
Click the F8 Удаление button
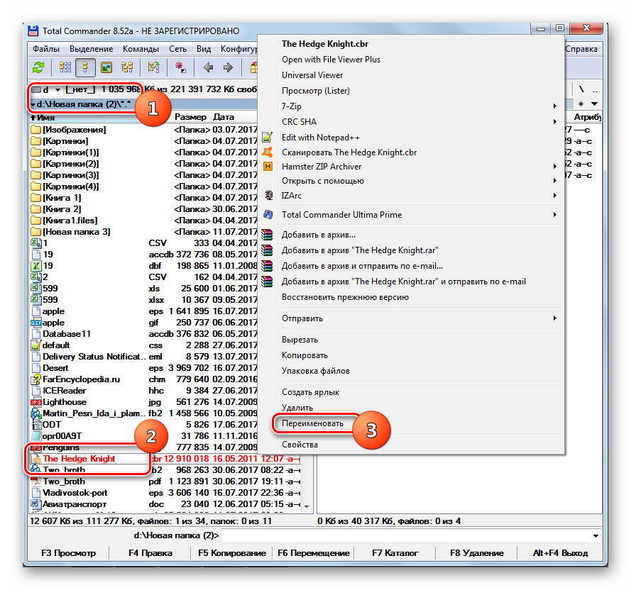pos(477,553)
